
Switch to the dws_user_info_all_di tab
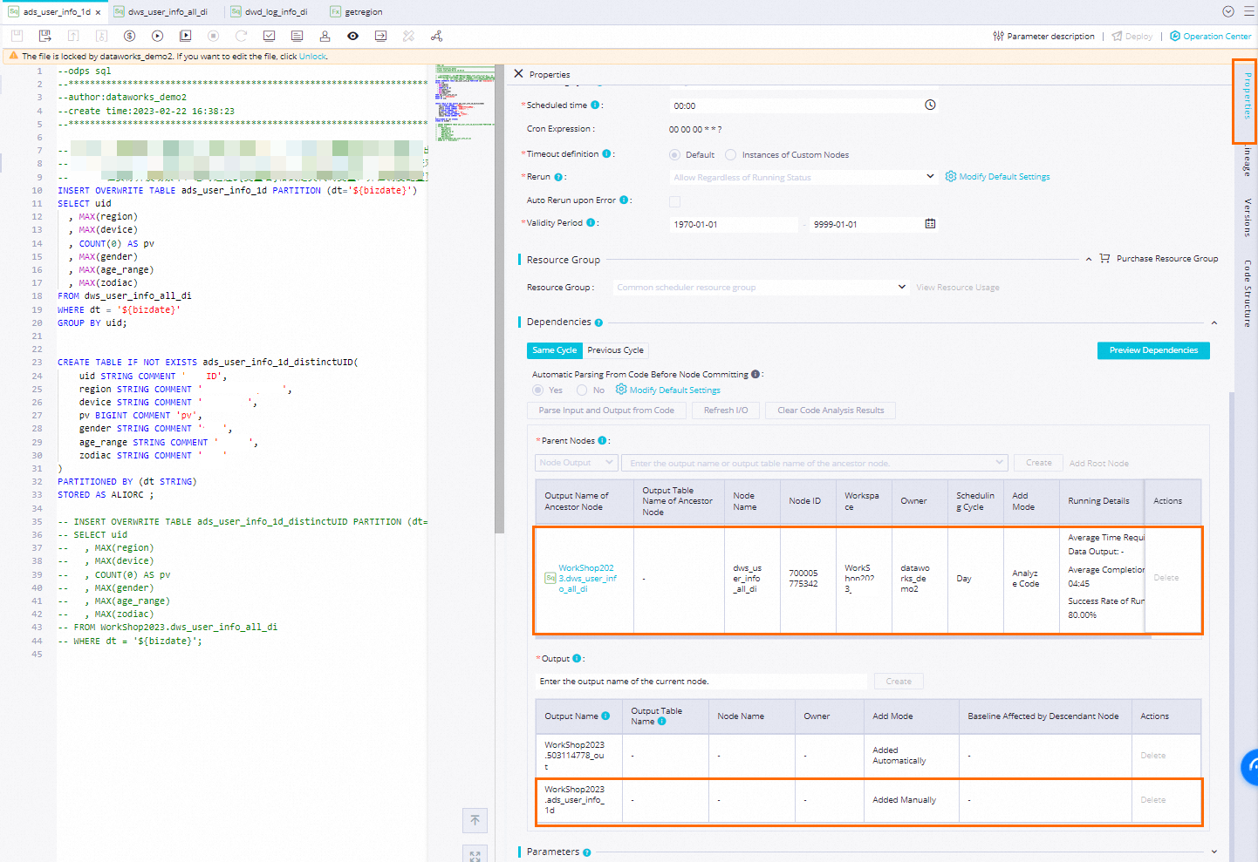tap(161, 12)
